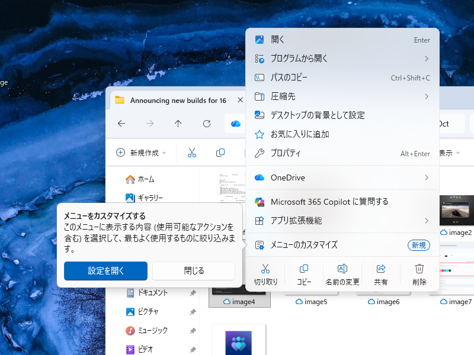This screenshot has width=474, height=355.
Task: Open the プログラムから開く submenu
Action: tap(342, 58)
